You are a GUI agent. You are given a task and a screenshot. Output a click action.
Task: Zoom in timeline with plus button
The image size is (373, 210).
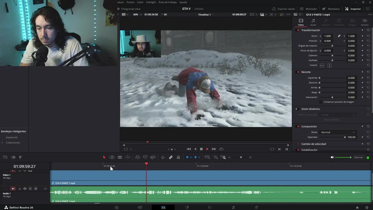click(250, 157)
